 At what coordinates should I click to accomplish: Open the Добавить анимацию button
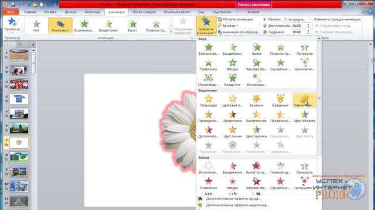coord(206,26)
